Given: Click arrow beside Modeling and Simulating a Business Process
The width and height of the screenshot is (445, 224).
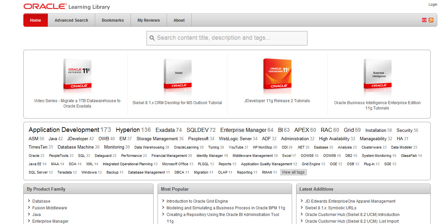Looking at the screenshot, I should coord(163,208).
